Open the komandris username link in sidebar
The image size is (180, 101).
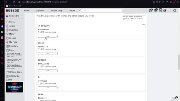tap(14, 16)
